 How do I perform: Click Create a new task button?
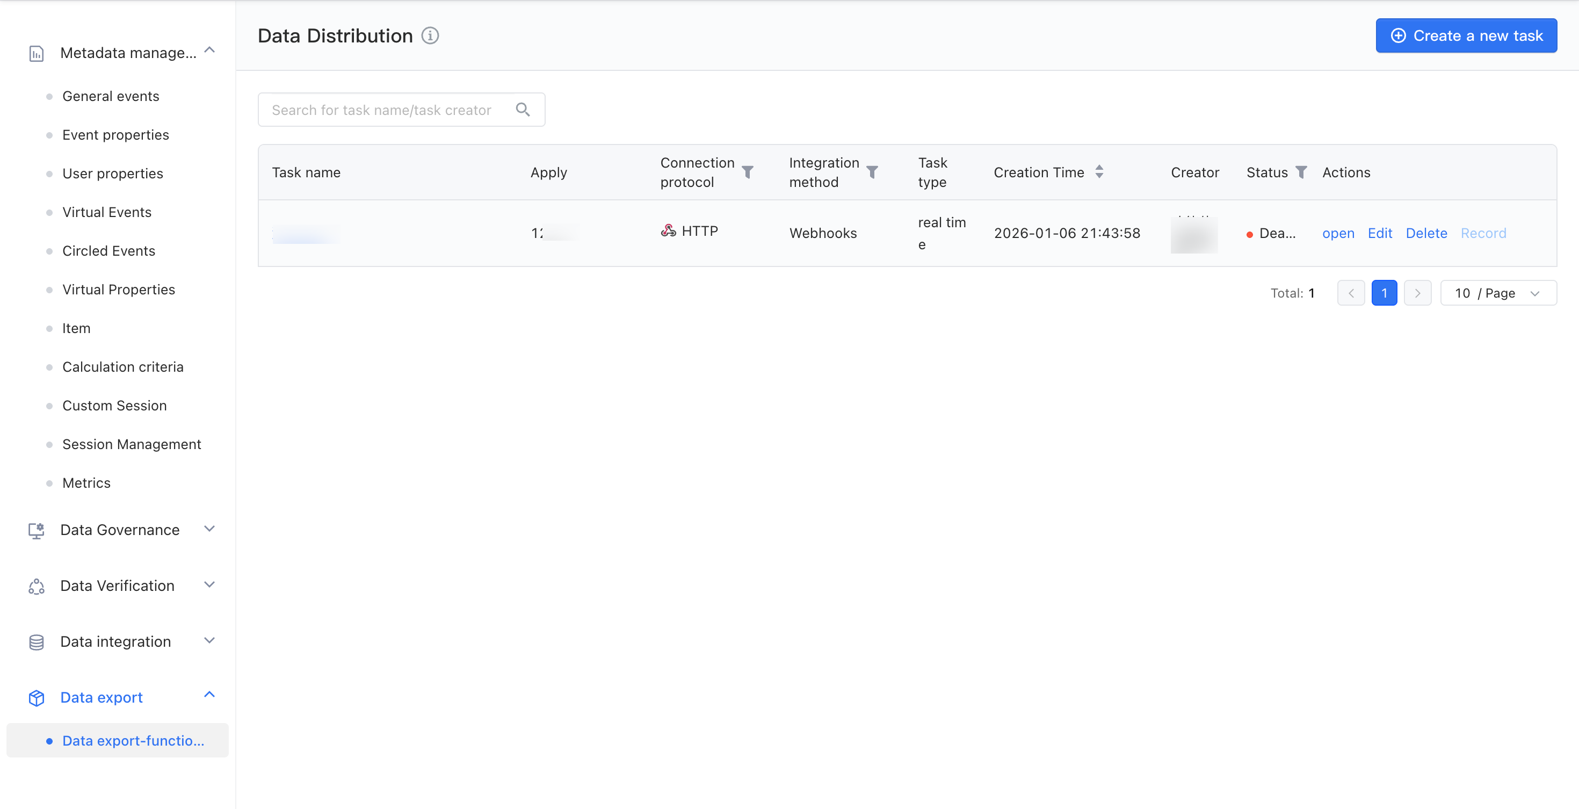click(1466, 35)
